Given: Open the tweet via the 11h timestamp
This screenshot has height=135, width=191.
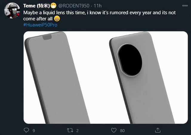Looking at the screenshot, I should pyautogui.click(x=98, y=6).
